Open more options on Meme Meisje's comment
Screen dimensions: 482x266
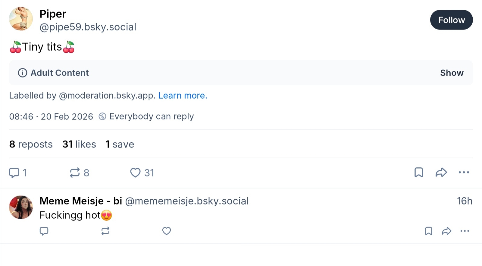click(465, 231)
